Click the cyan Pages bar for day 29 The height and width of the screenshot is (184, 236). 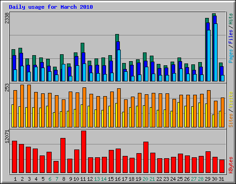[x=209, y=56]
